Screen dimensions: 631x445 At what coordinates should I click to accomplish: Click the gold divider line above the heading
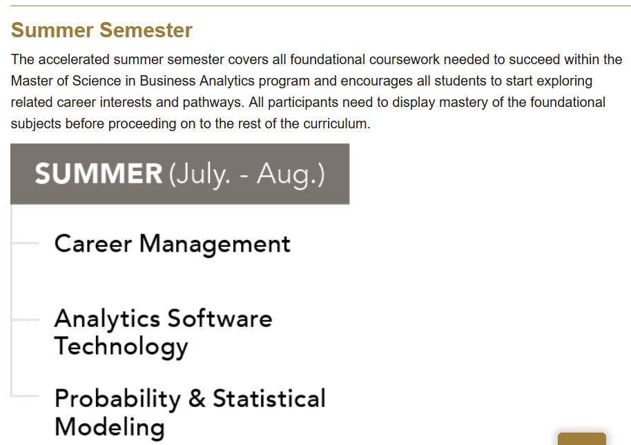(x=321, y=6)
